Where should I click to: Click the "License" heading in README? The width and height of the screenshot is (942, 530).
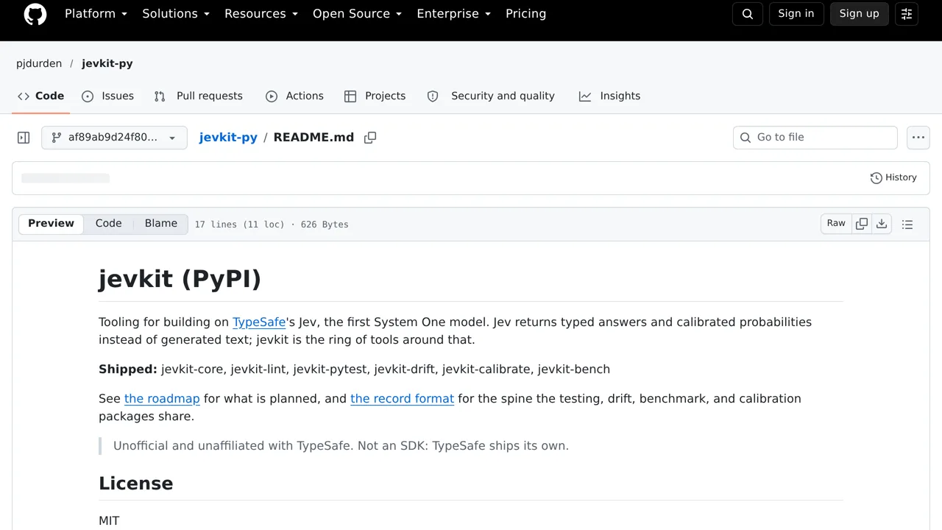tap(136, 484)
